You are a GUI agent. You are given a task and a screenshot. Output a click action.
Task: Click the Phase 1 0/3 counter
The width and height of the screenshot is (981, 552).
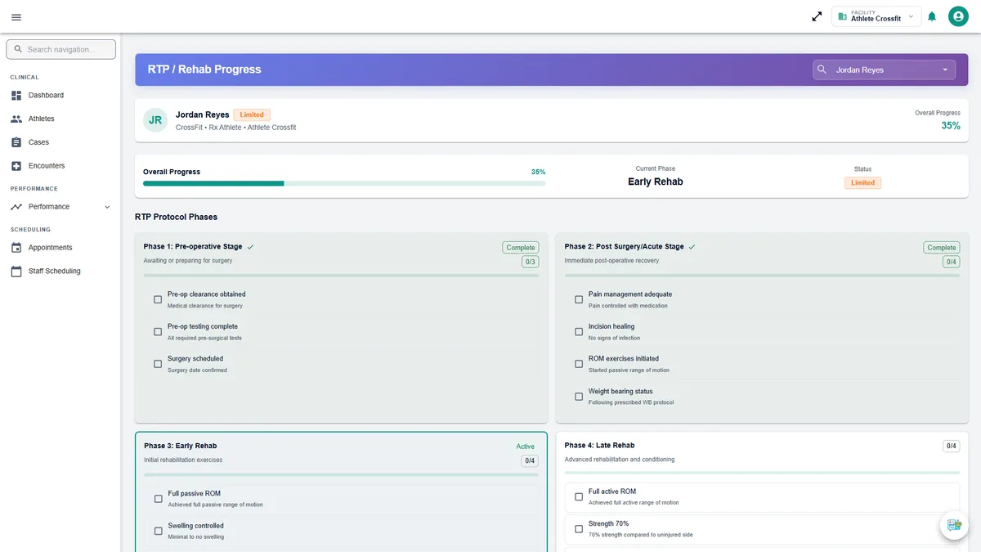(531, 262)
